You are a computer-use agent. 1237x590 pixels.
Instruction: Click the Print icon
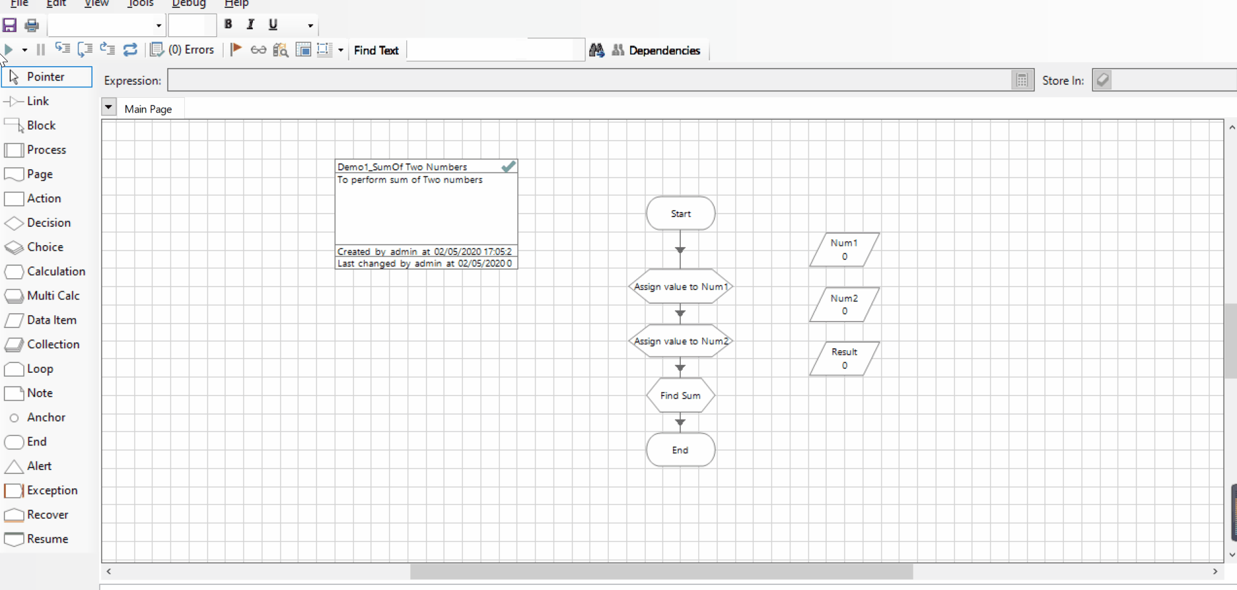[31, 25]
